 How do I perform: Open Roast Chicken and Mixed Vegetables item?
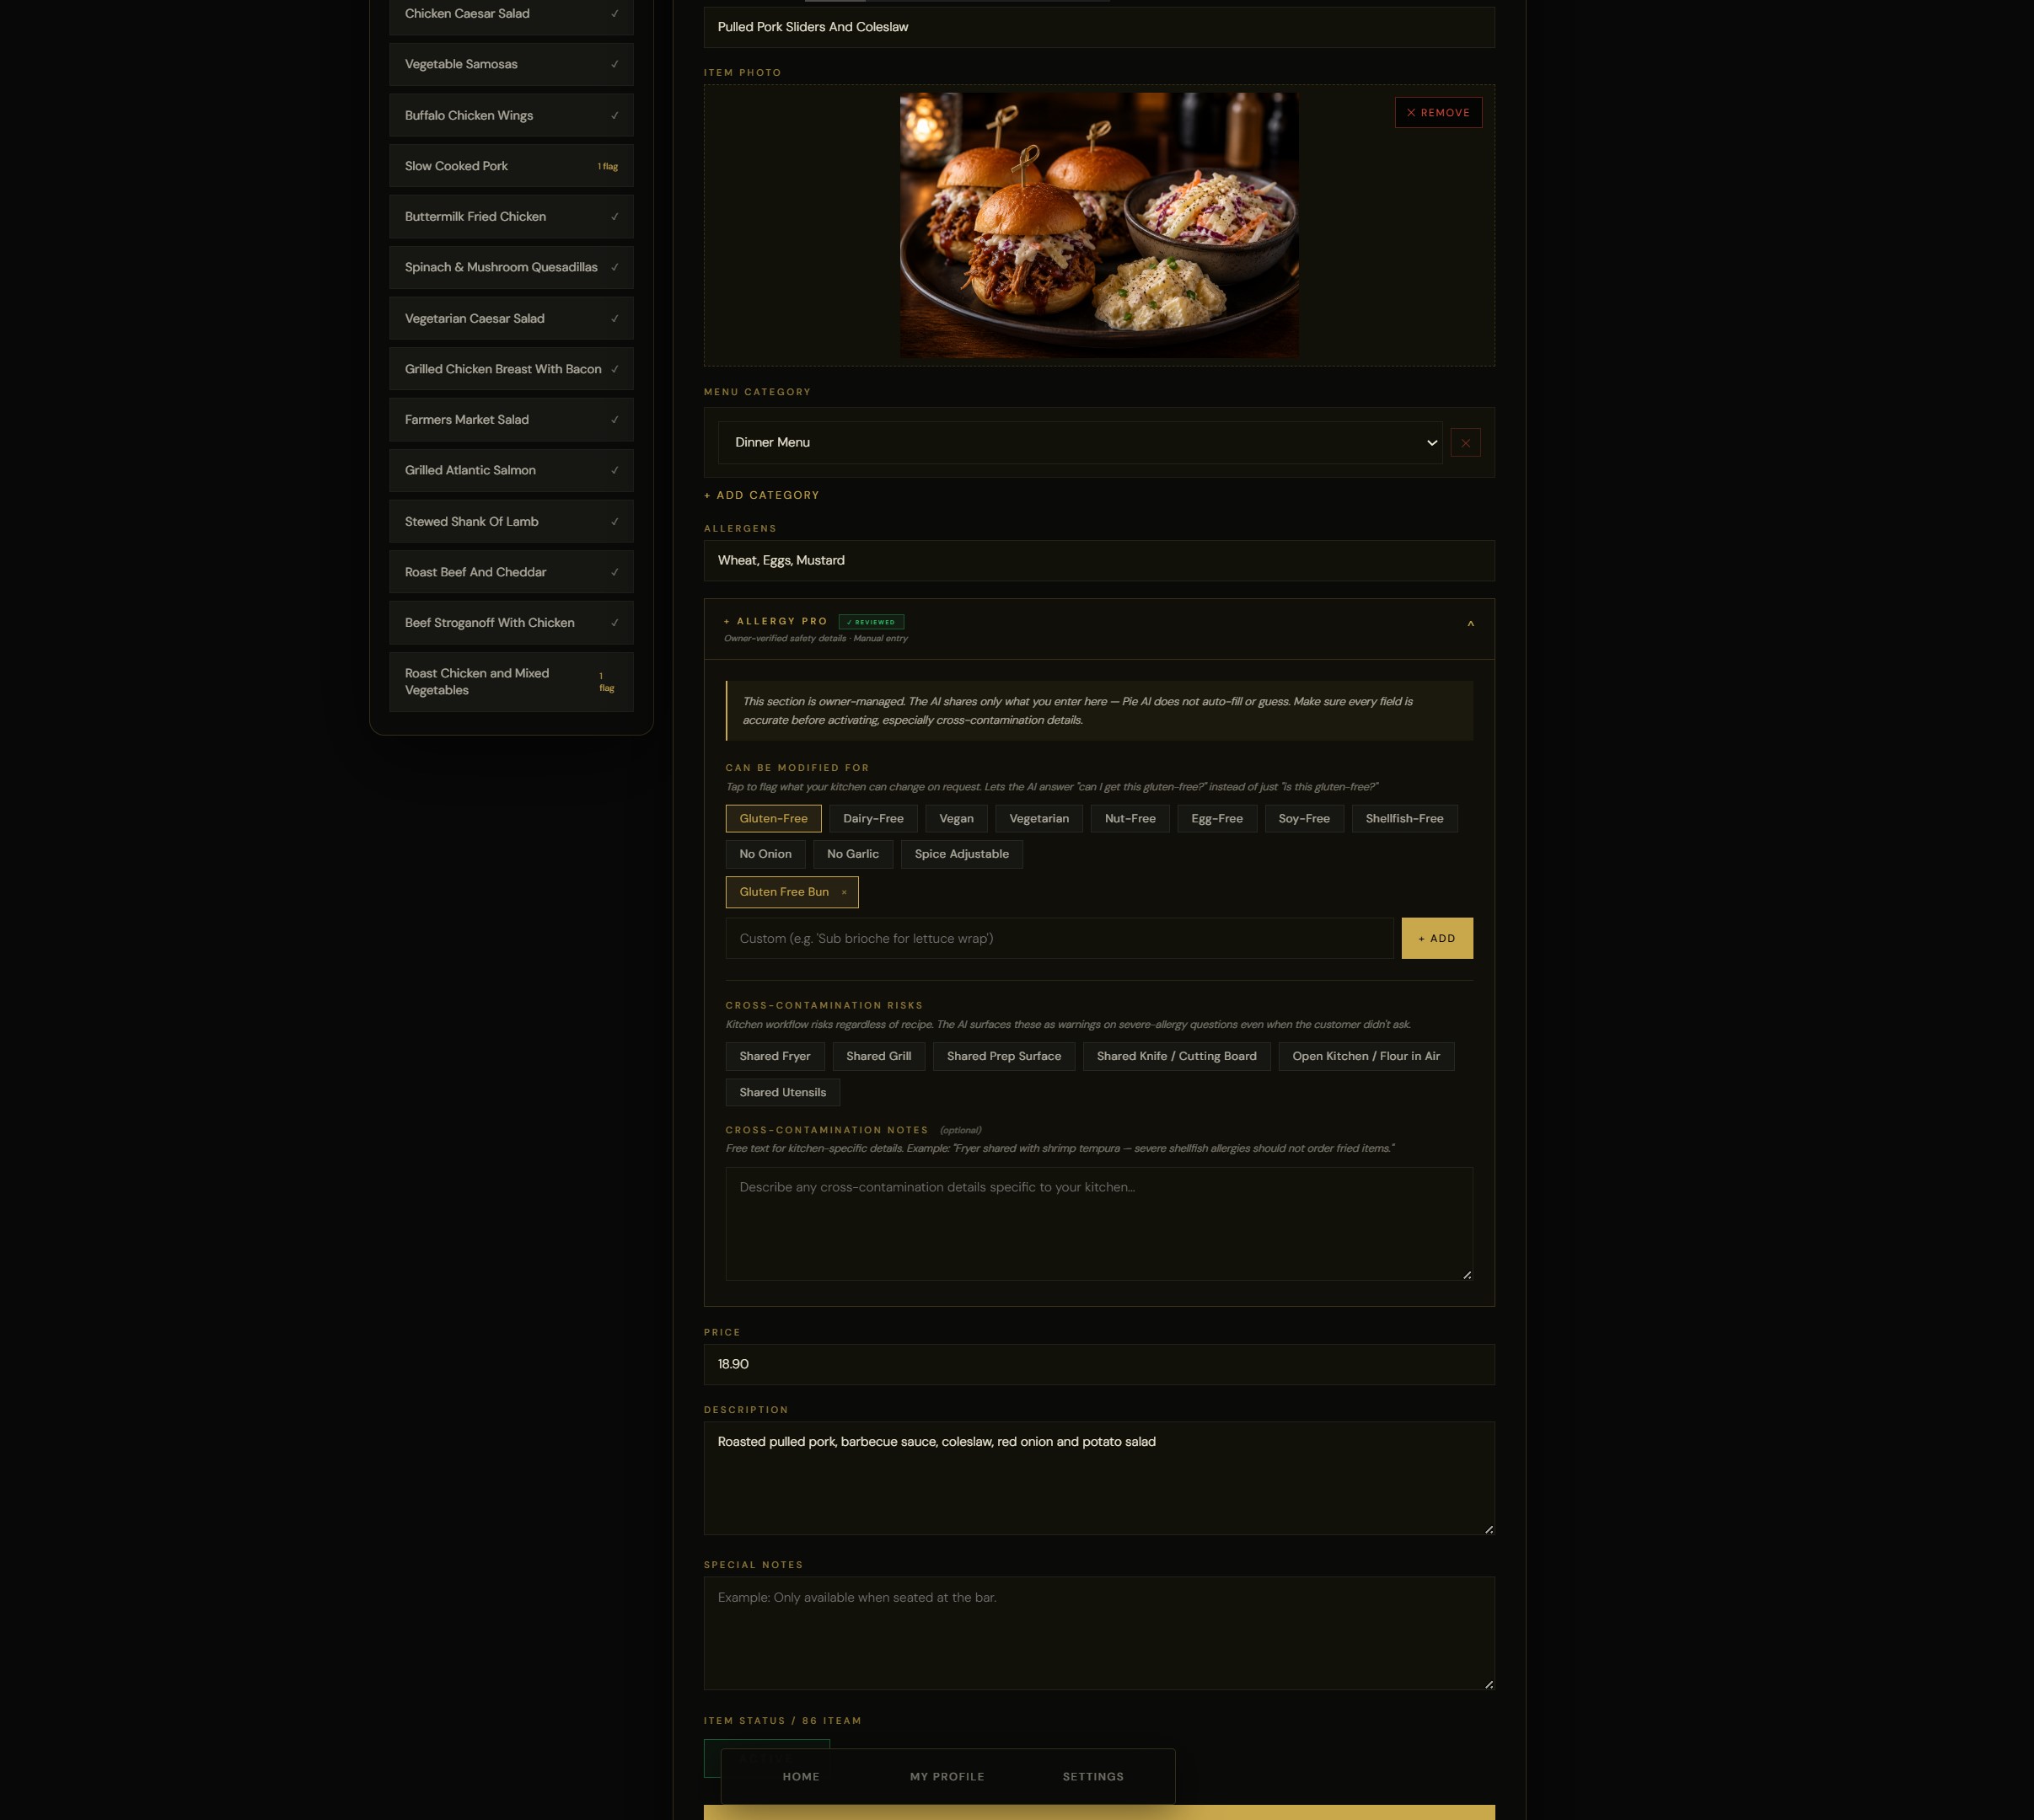point(512,682)
